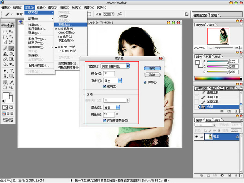Open Color panel options menu arrow
Image resolution: width=244 pixels, height=183 pixels.
[x=241, y=56]
